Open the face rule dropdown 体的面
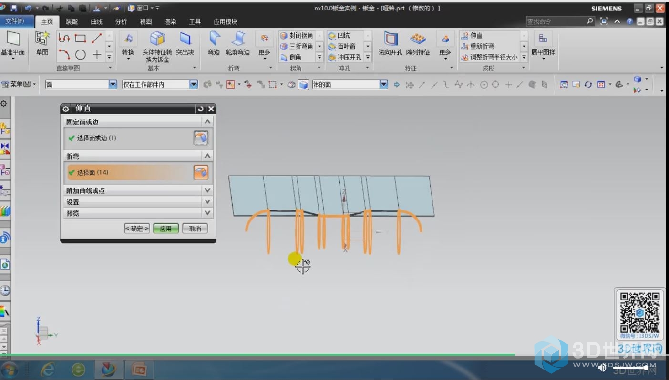This screenshot has width=669, height=380. point(350,84)
